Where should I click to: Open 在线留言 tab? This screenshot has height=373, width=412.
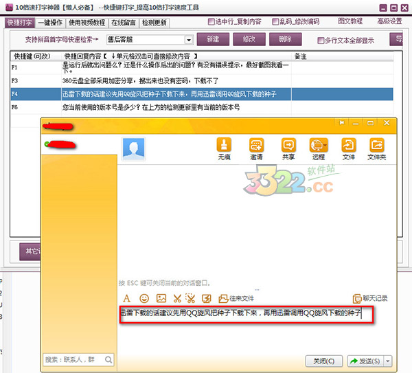(124, 23)
